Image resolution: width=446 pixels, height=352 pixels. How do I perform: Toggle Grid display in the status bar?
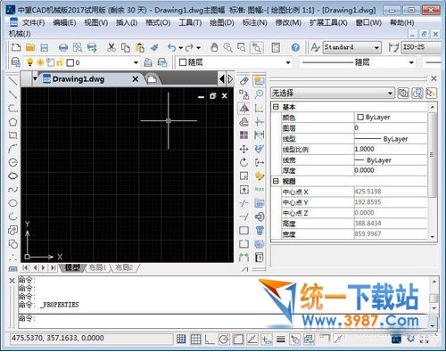(195, 339)
